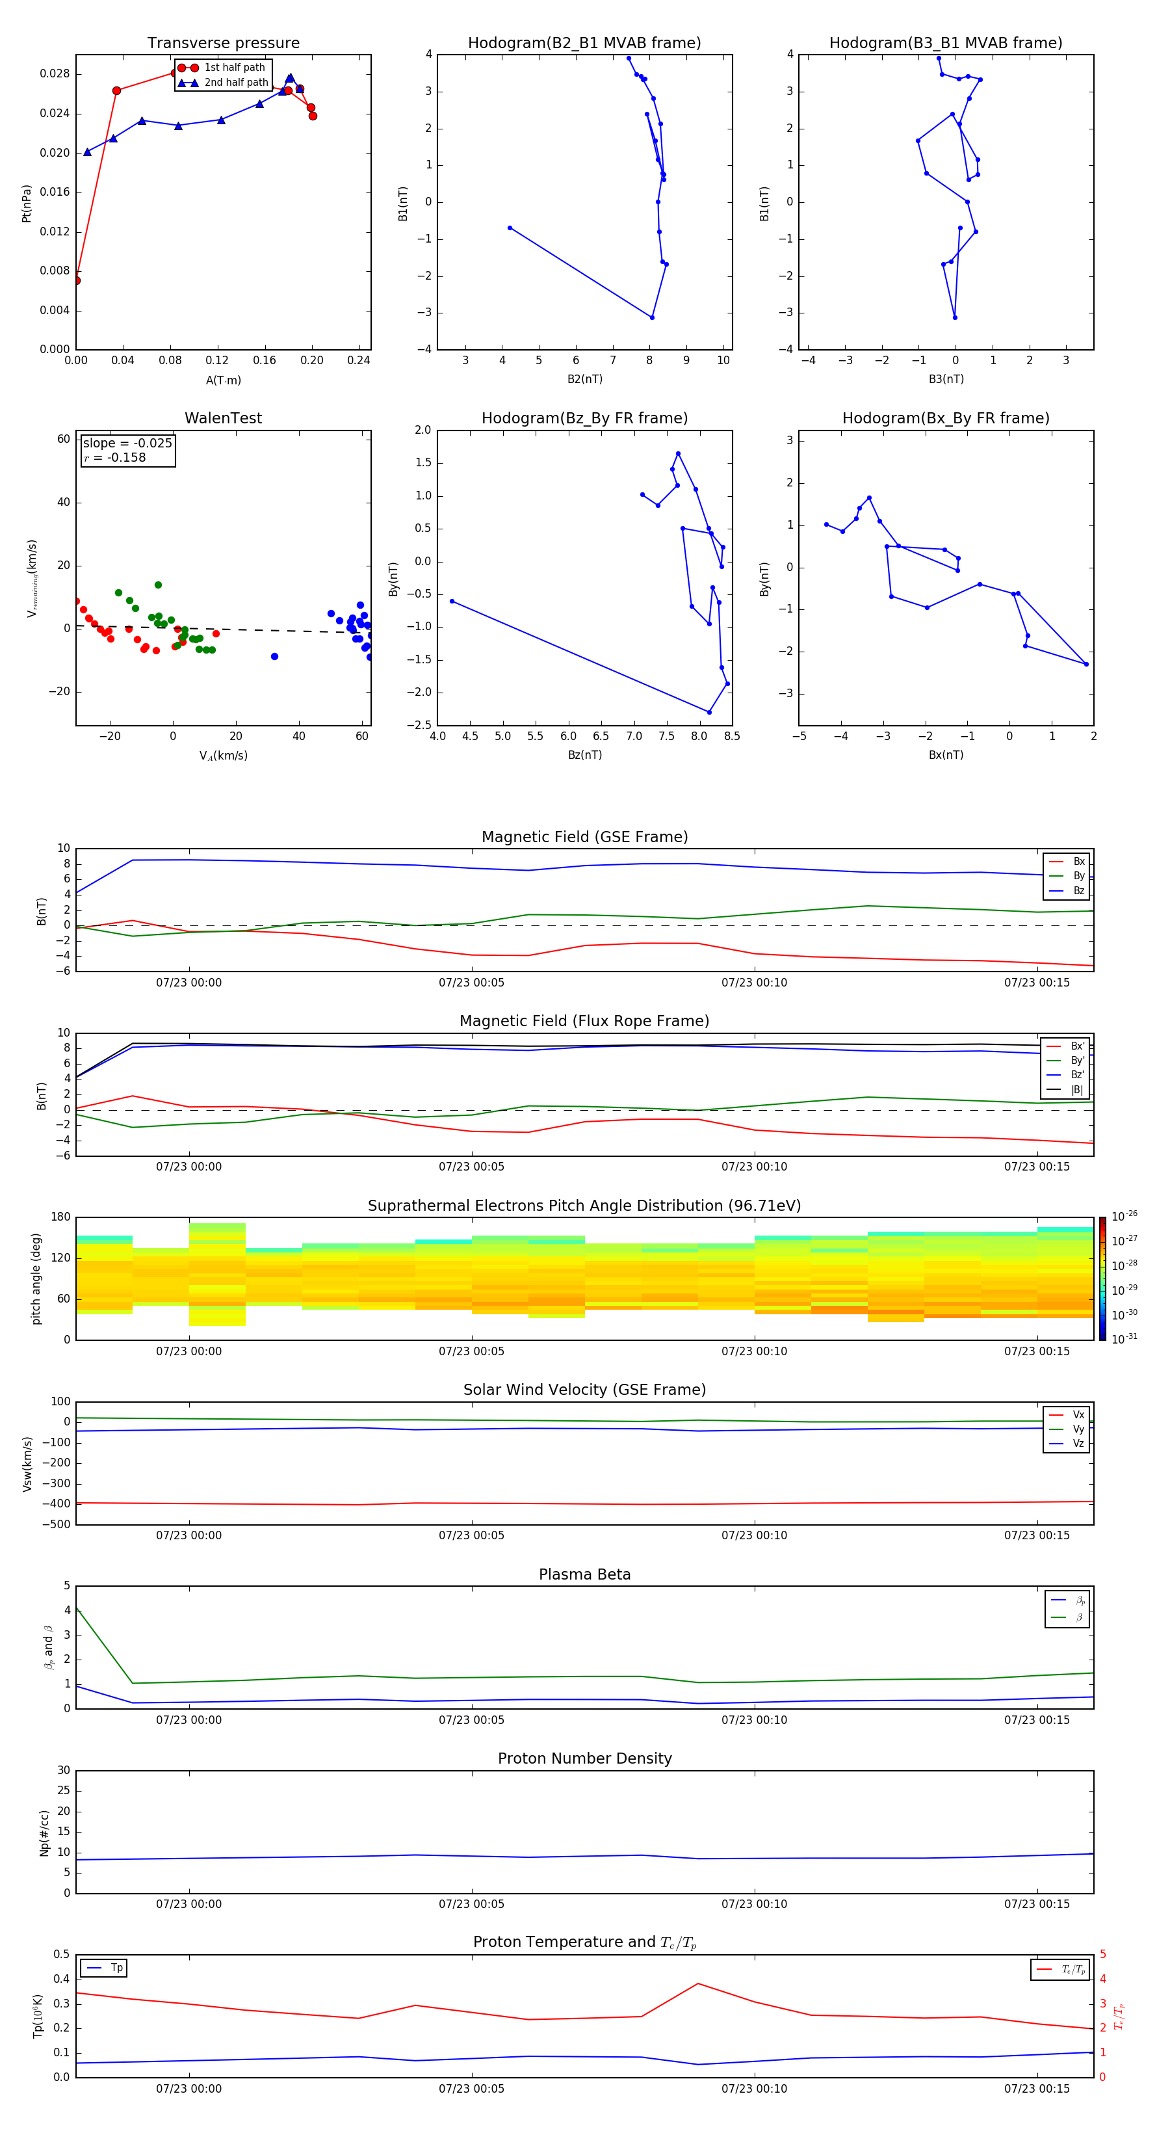Click the 'Bx(nT)' x-axis label
This screenshot has height=2146, width=1170.
click(x=946, y=755)
